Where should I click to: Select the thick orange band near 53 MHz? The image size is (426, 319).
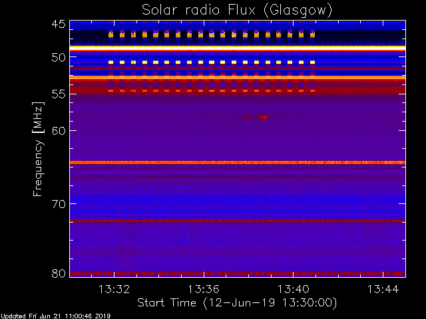[237, 78]
